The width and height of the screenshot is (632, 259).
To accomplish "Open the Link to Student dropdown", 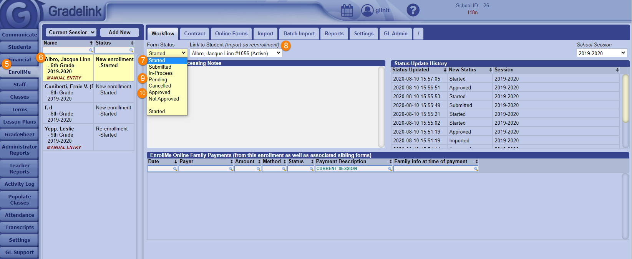I will tap(236, 53).
